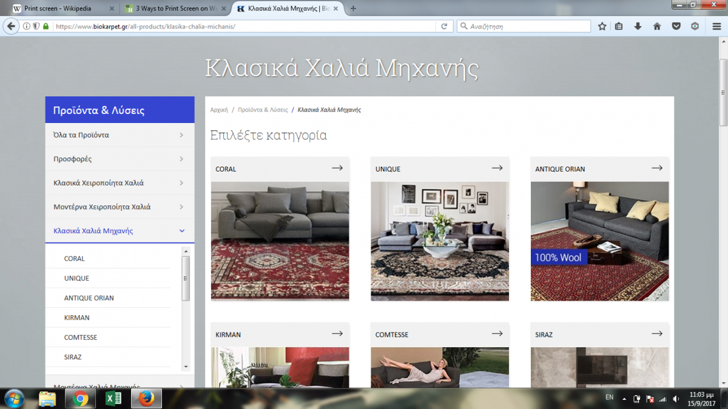Image resolution: width=728 pixels, height=409 pixels.
Task: Click the volume speaker tray icon
Action: coord(675,399)
